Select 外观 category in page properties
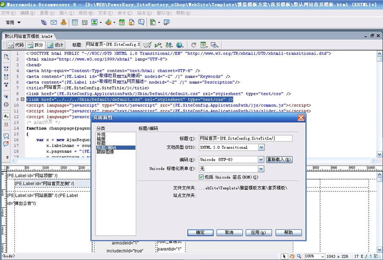Screen dimensions: 383x260 click(101, 134)
